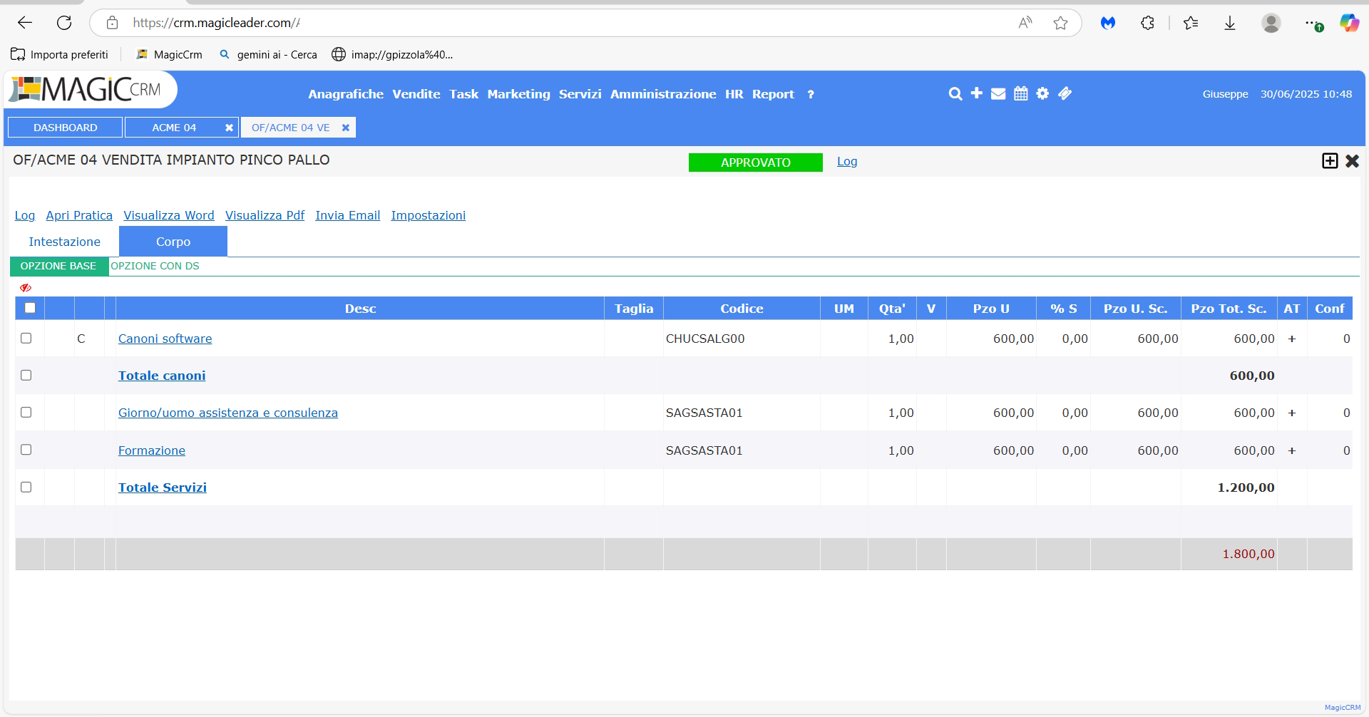The image size is (1369, 717).
Task: Click the Invia Email link
Action: coord(348,215)
